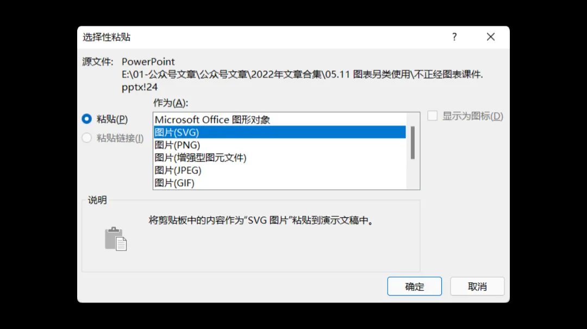The height and width of the screenshot is (329, 587).
Task: Confirm with the 确定 button
Action: point(414,286)
